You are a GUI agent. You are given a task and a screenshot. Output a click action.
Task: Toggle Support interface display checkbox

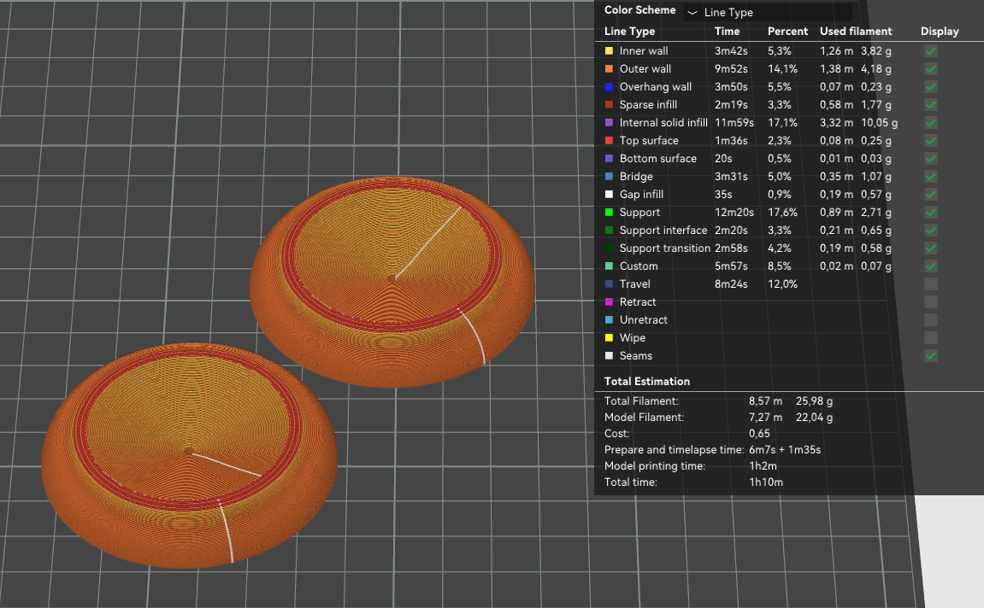[x=931, y=230]
